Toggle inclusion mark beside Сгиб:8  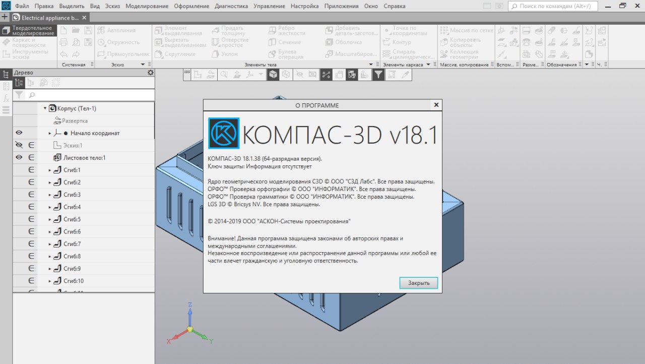click(x=31, y=256)
